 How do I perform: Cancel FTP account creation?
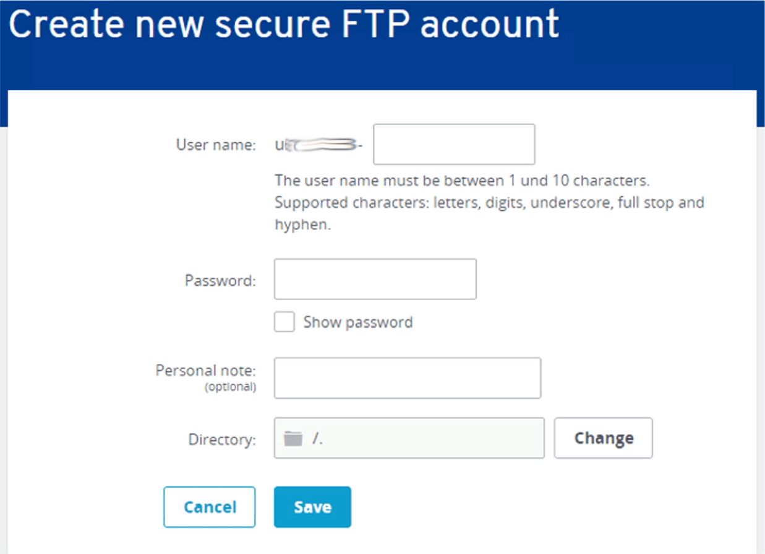[x=210, y=507]
